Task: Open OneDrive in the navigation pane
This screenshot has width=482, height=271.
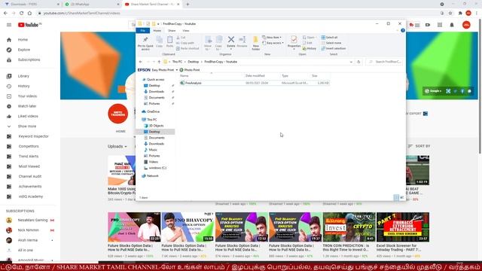Action: (x=153, y=111)
